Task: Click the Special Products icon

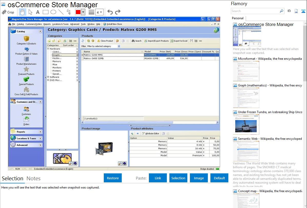Action: [x=26, y=80]
